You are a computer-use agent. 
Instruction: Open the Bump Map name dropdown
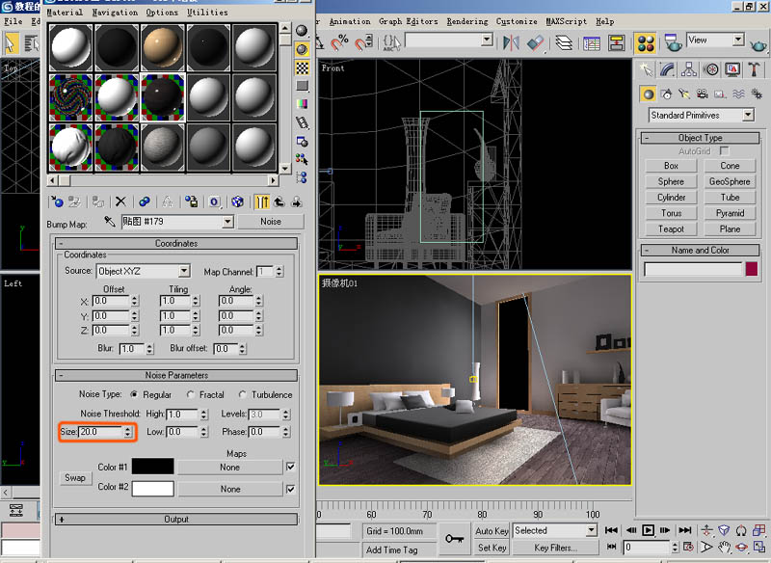coord(227,222)
